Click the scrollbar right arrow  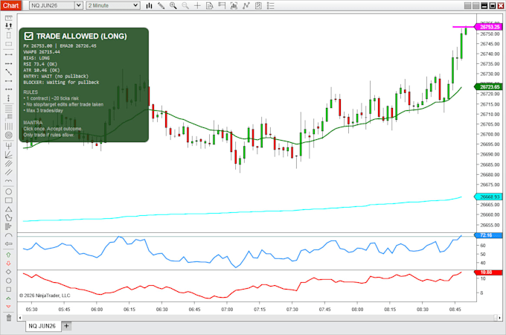coord(500,318)
